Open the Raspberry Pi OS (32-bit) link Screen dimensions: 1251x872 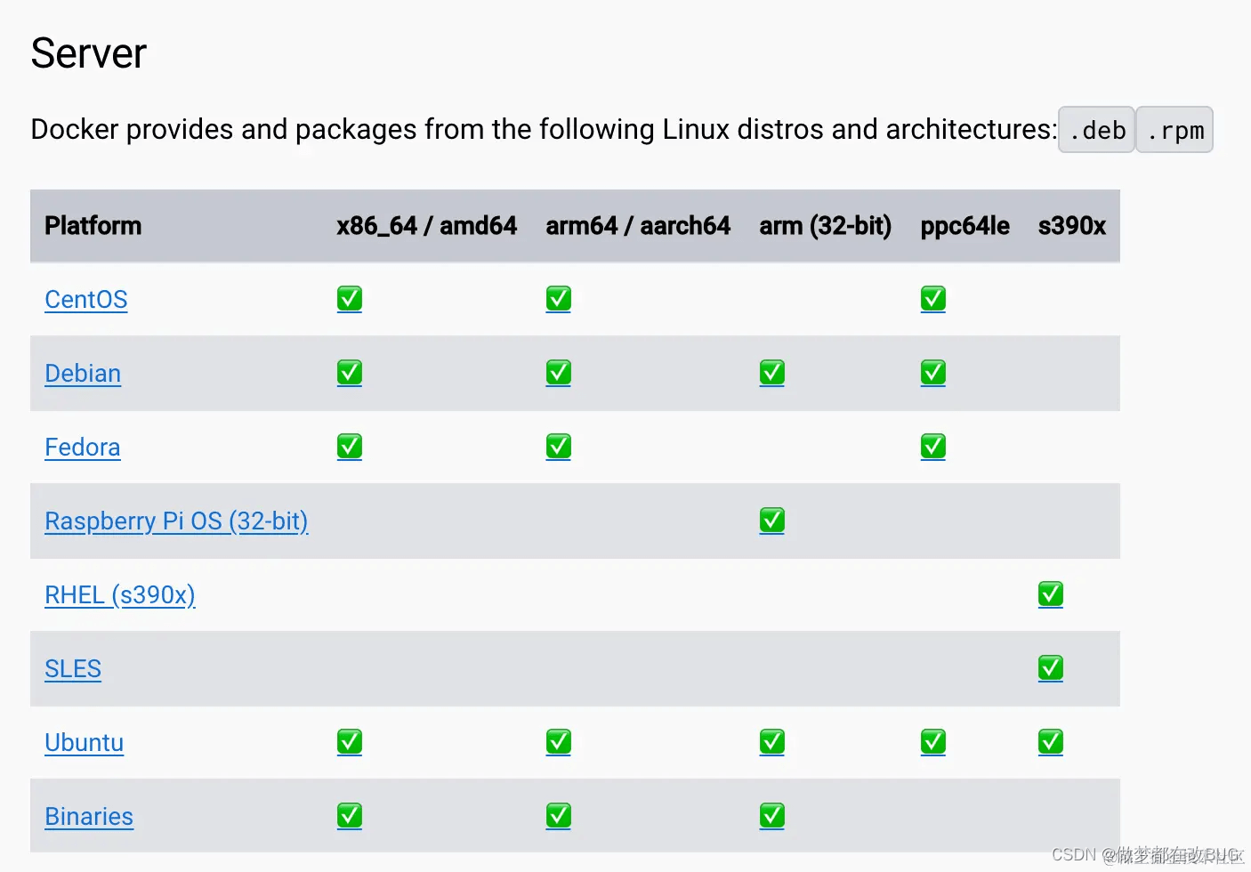click(176, 521)
